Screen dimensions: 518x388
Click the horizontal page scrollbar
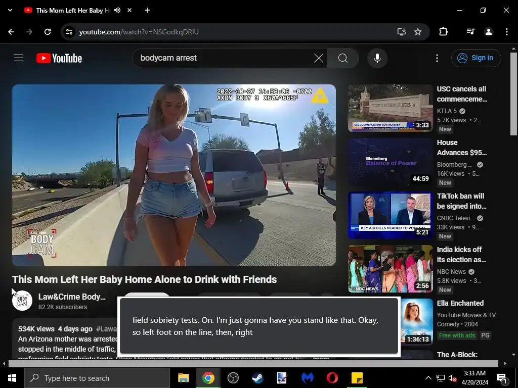coord(253,364)
